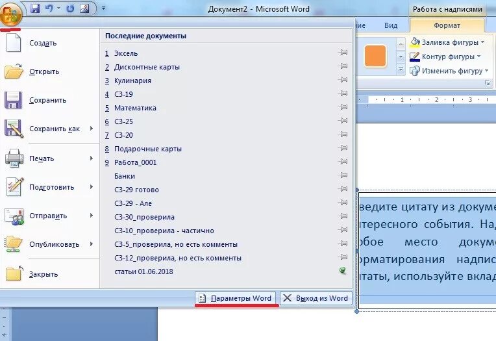Expand the Печать submenu arrow

click(92, 158)
